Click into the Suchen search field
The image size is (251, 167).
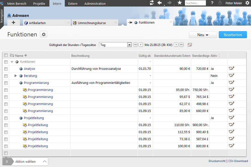(x=195, y=3)
